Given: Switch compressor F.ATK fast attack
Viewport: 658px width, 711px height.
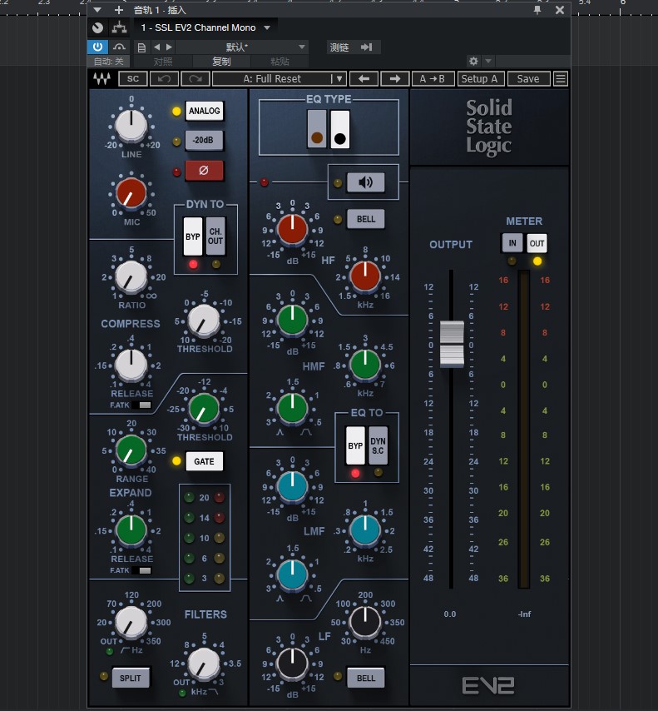Looking at the screenshot, I should click(x=142, y=405).
